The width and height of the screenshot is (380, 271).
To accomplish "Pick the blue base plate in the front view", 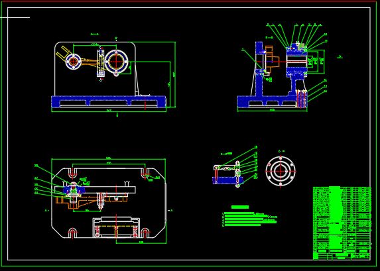I will (x=109, y=102).
